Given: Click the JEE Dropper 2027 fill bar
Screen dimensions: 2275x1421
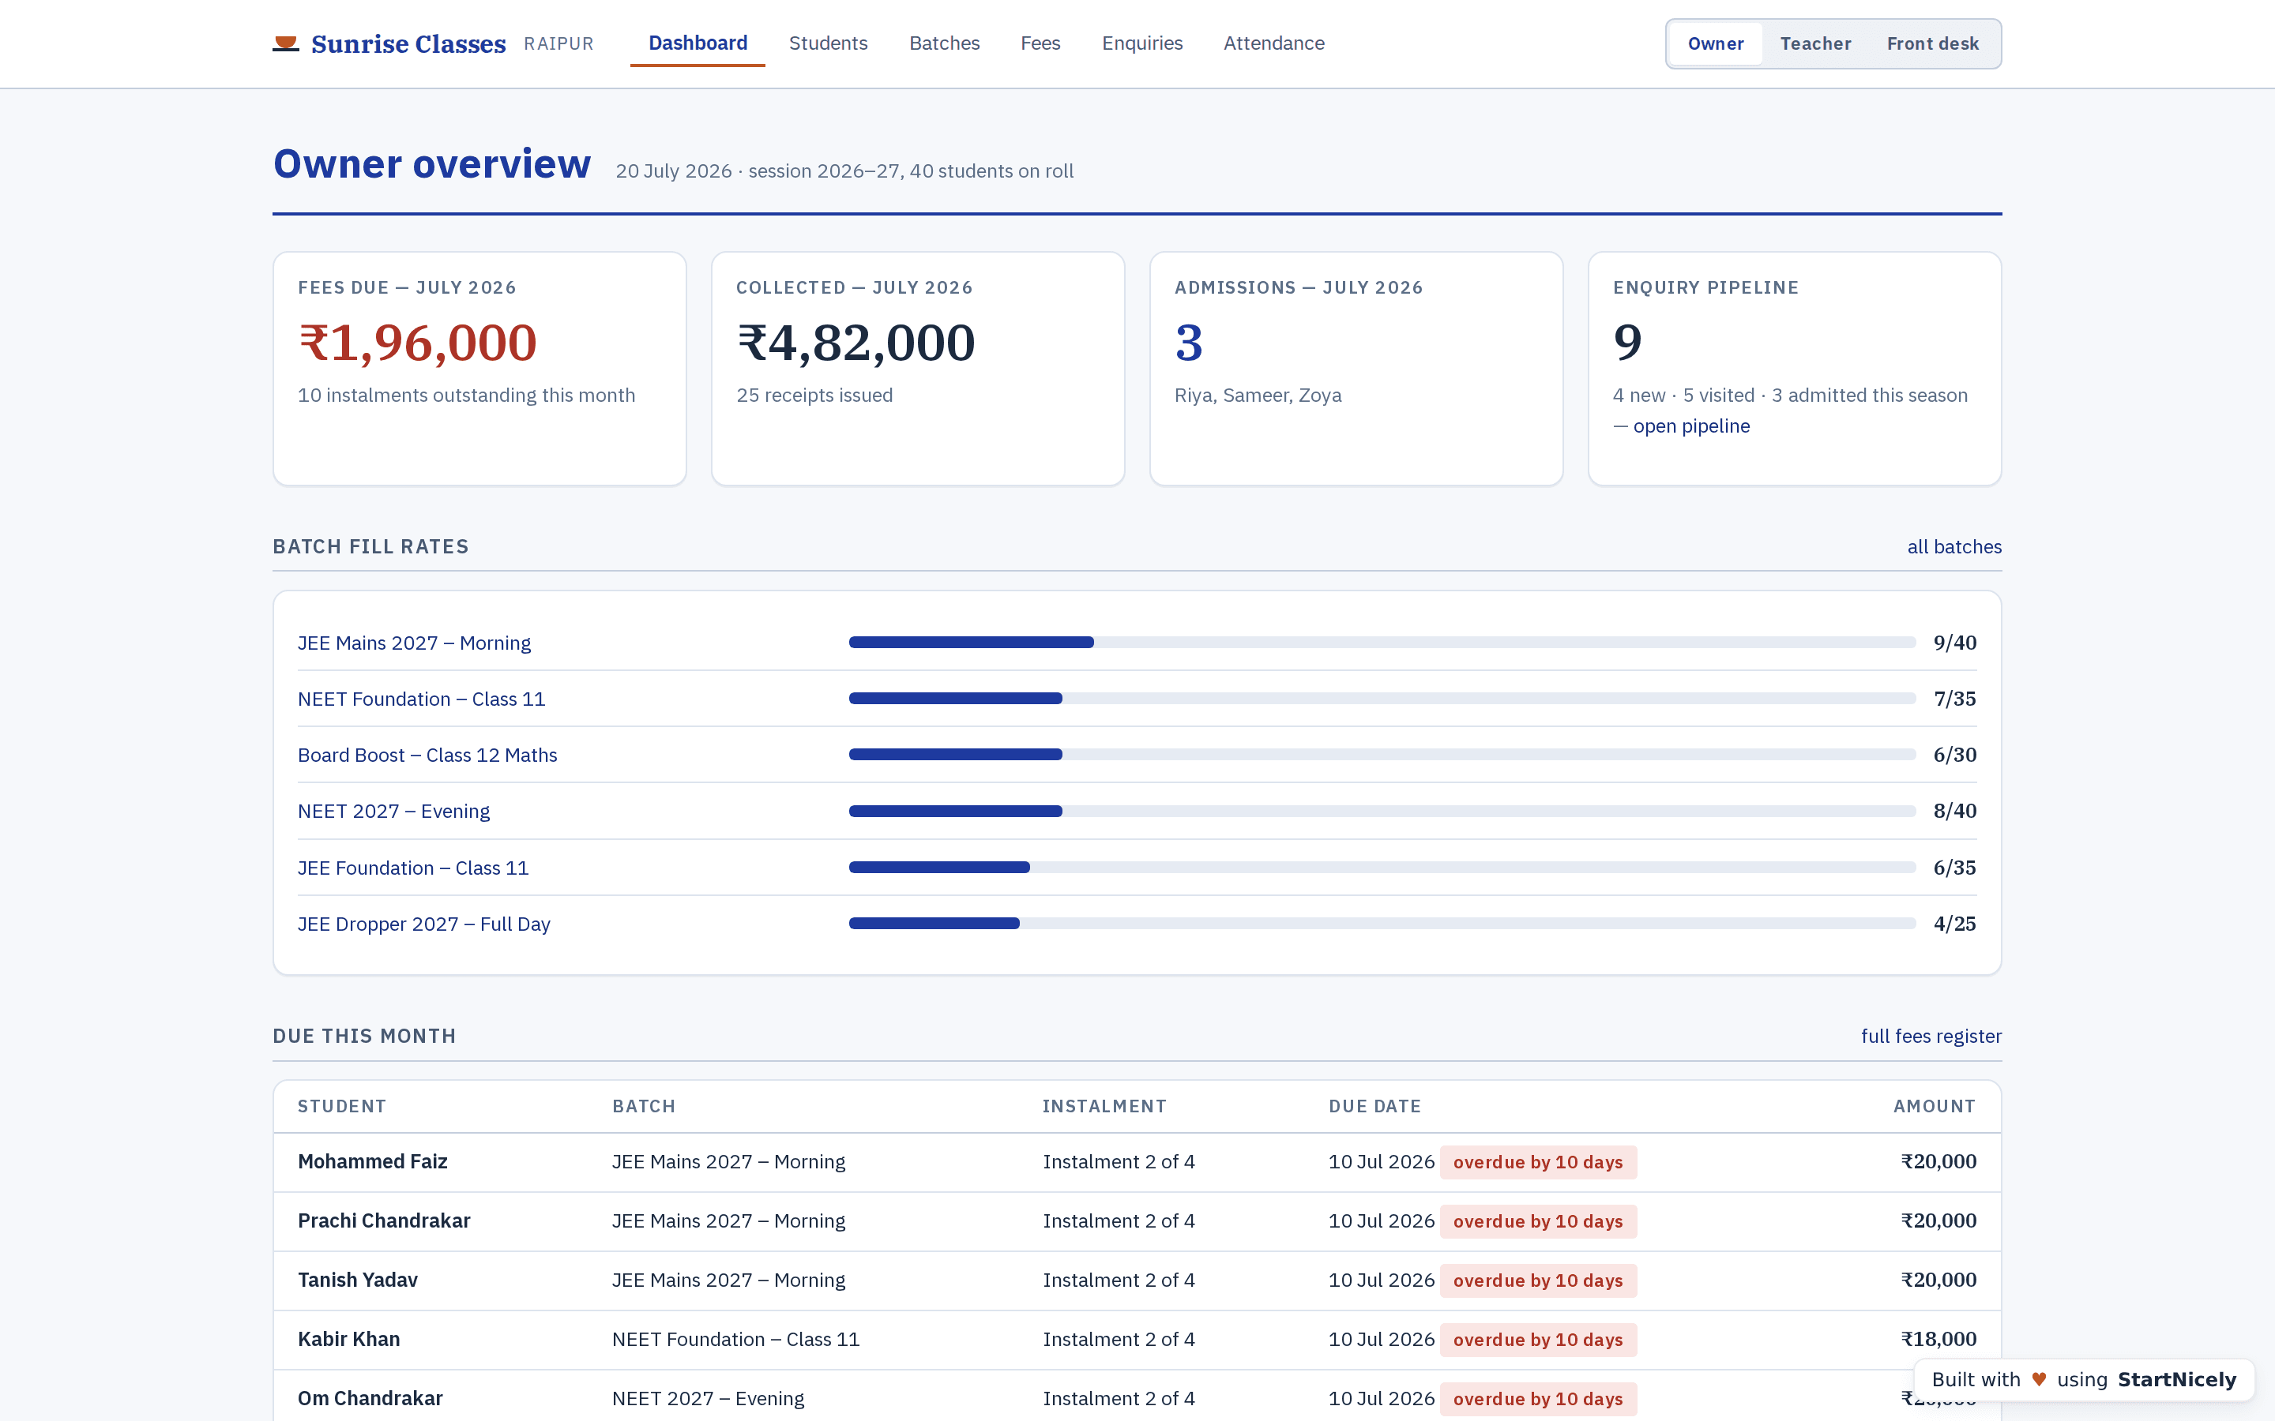Looking at the screenshot, I should 1382,924.
